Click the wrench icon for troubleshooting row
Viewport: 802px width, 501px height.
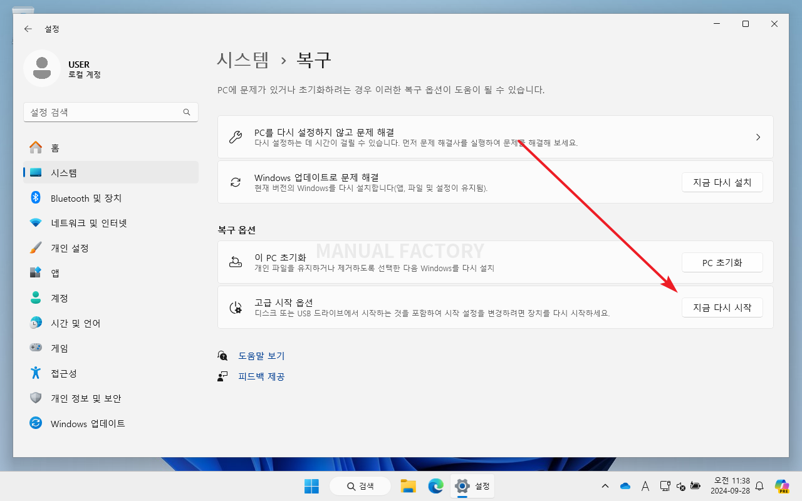(236, 137)
